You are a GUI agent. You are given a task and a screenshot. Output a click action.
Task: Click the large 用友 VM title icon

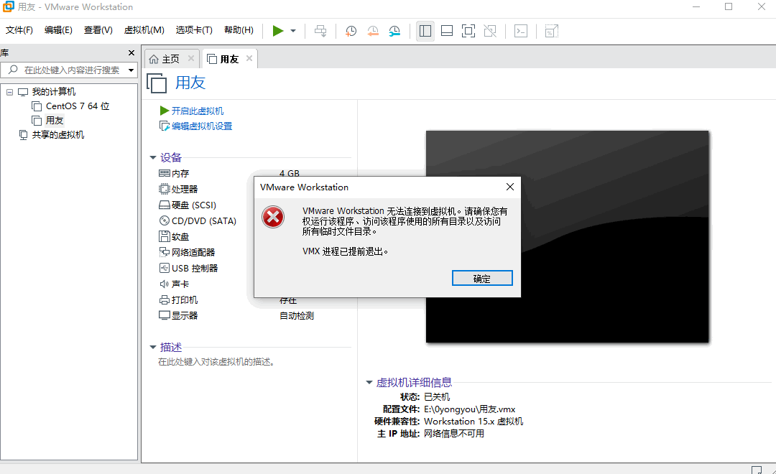click(x=157, y=83)
